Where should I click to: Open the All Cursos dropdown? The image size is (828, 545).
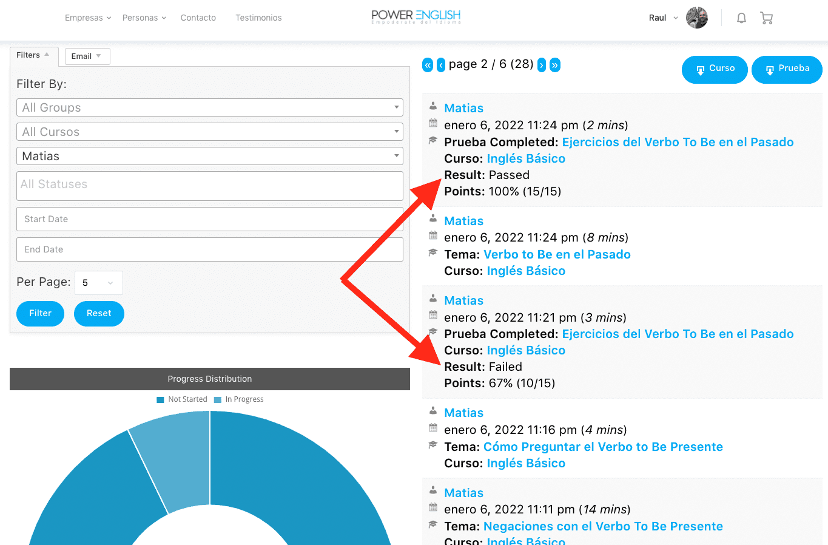[210, 132]
